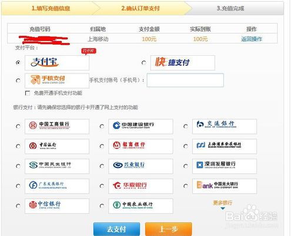Click the 广东发展银行 logo

tap(57, 186)
